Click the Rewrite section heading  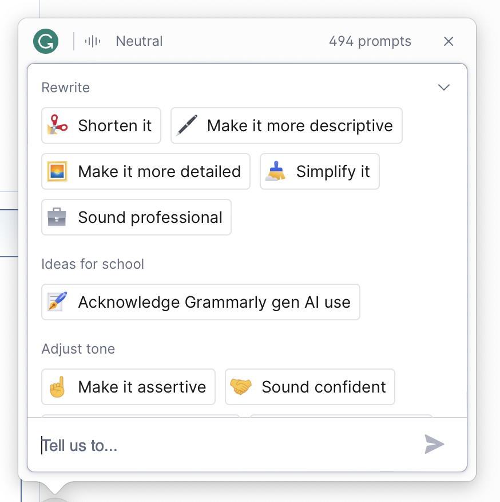66,88
